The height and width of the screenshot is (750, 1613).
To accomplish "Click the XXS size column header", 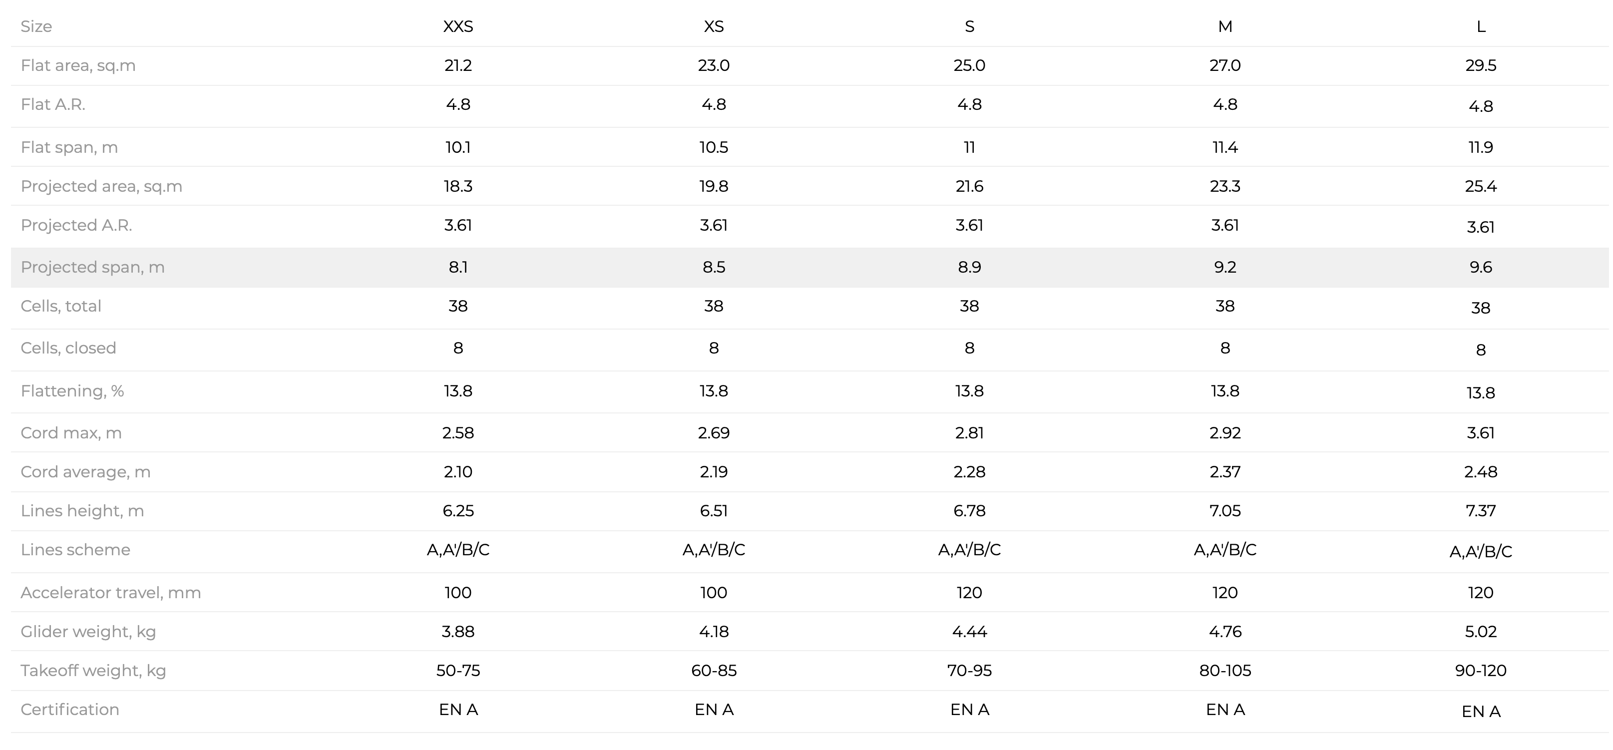I will click(x=458, y=26).
